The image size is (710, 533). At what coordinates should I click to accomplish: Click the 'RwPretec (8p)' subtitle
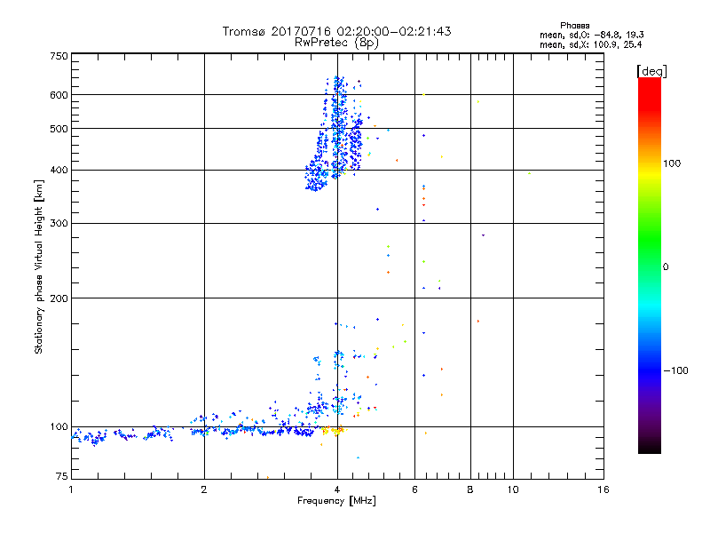pos(336,43)
